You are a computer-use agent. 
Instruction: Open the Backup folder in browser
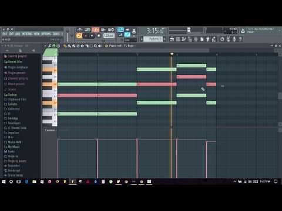pos(11,95)
